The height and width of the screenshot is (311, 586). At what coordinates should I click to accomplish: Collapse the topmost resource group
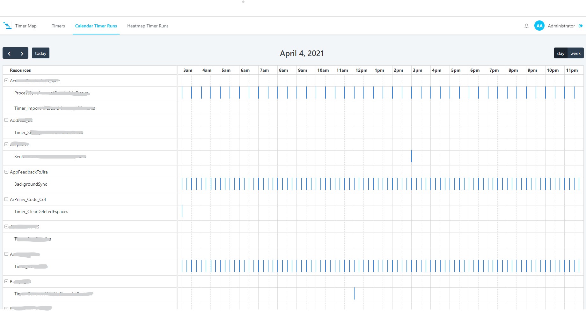6,80
